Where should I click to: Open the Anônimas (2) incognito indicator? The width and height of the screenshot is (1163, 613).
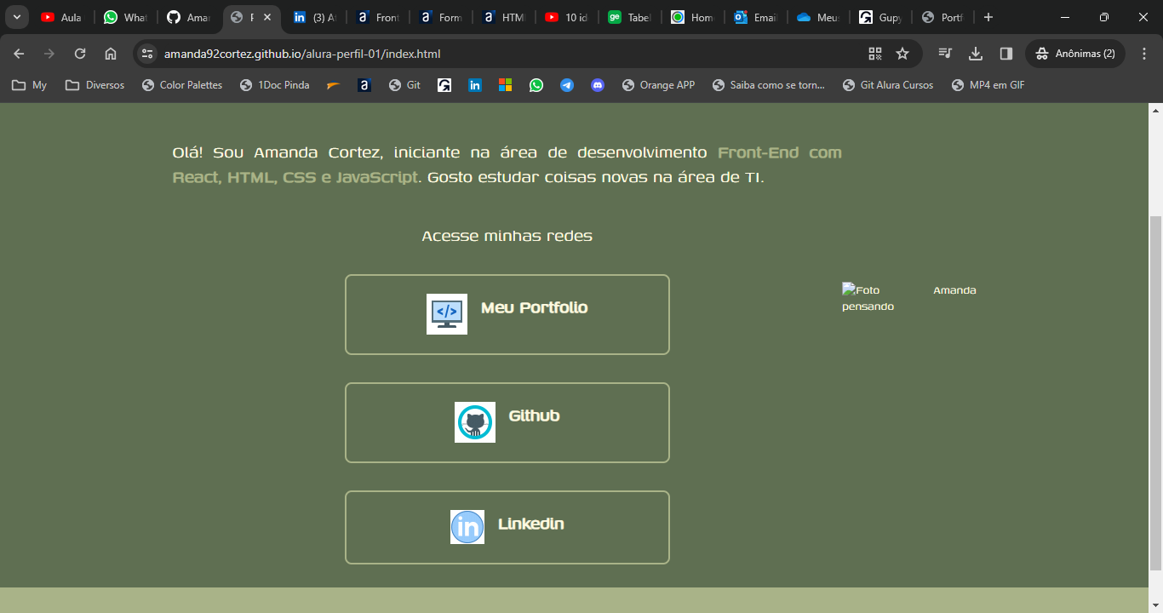click(1075, 54)
